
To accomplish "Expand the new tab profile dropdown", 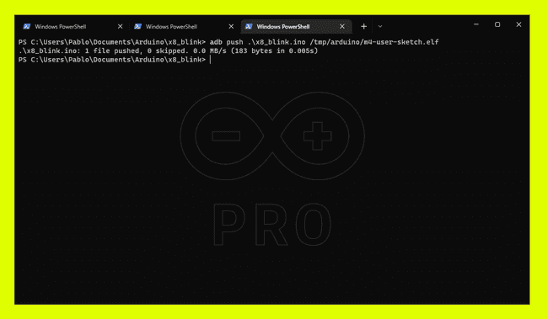I will pos(380,27).
